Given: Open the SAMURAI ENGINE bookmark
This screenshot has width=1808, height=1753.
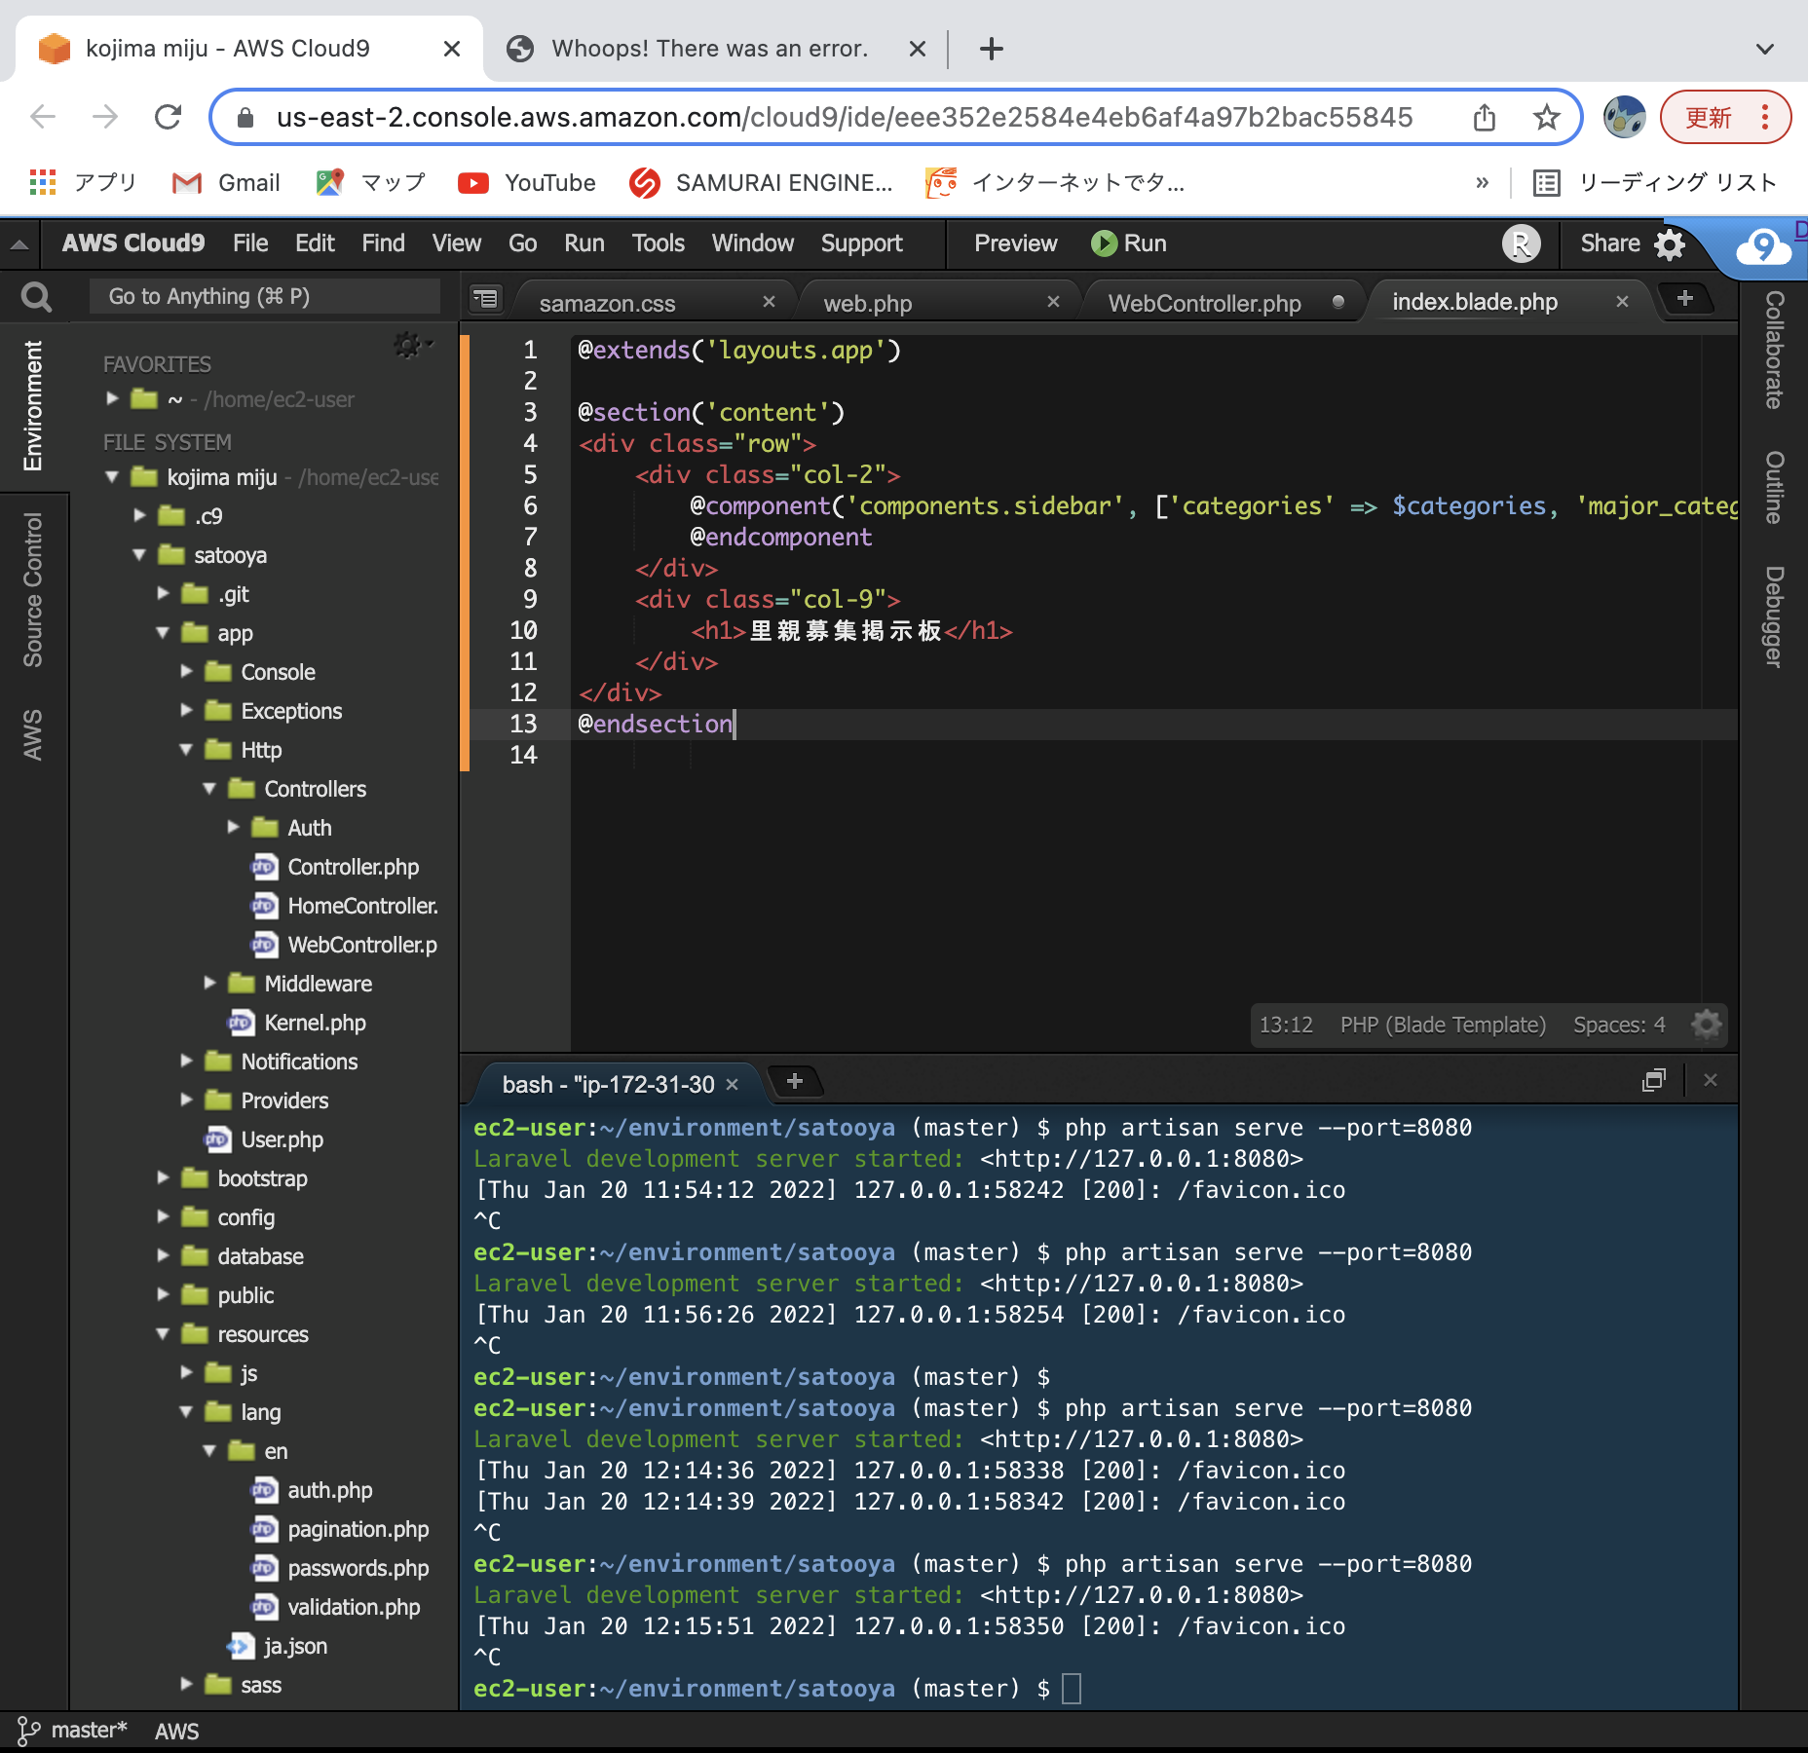Looking at the screenshot, I should 761,183.
